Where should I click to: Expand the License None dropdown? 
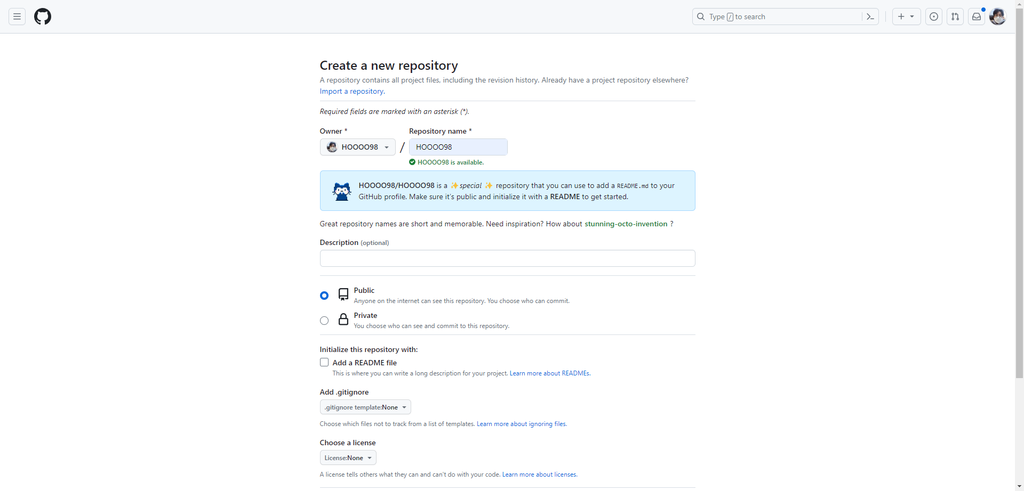[348, 458]
